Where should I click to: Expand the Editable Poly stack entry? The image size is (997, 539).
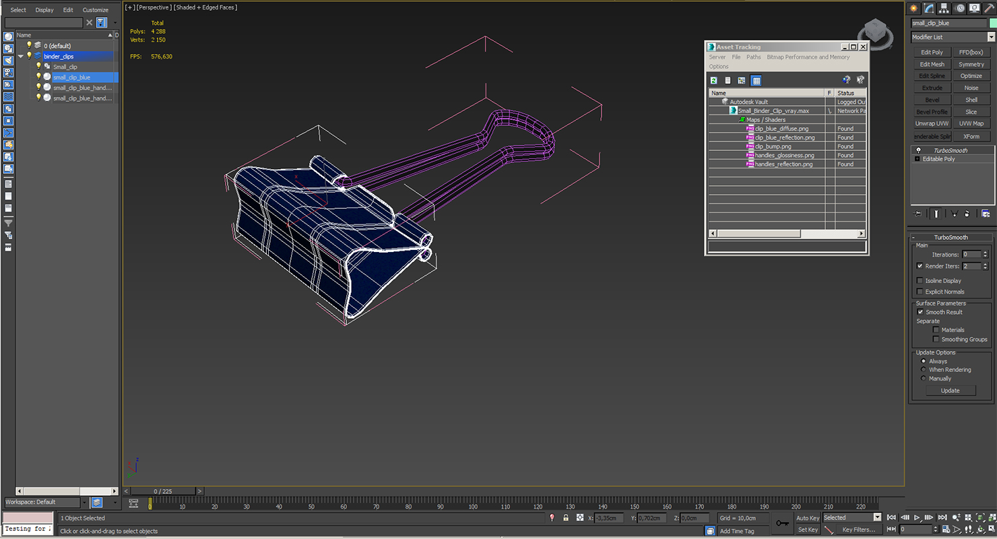(x=917, y=159)
